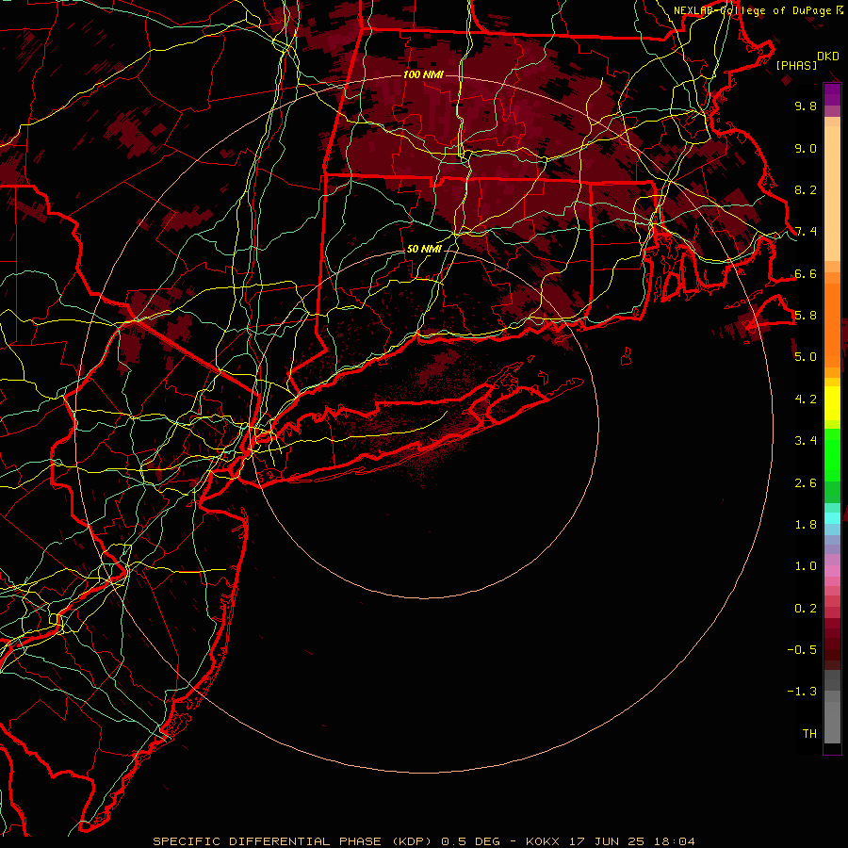Viewport: 848px width, 848px height.
Task: Click the NEXLAB-College of DuPage header text
Action: click(753, 10)
